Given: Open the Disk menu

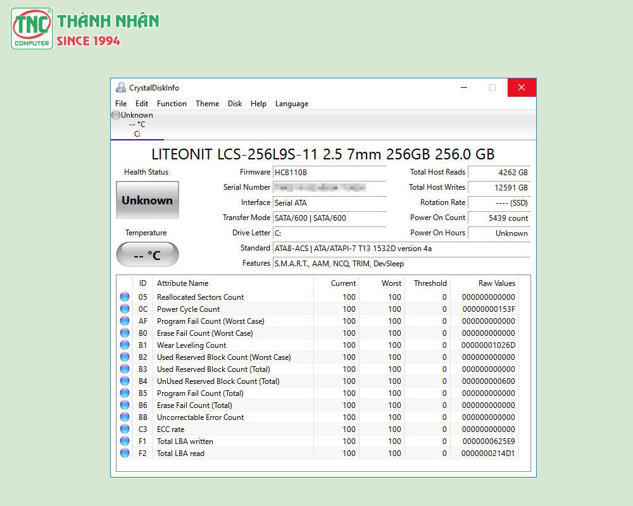Looking at the screenshot, I should pos(235,104).
